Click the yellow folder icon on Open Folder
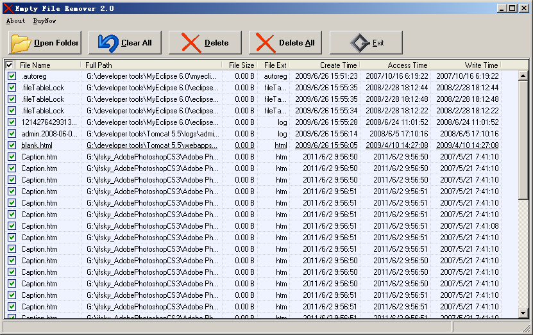The image size is (533, 335). pos(21,44)
